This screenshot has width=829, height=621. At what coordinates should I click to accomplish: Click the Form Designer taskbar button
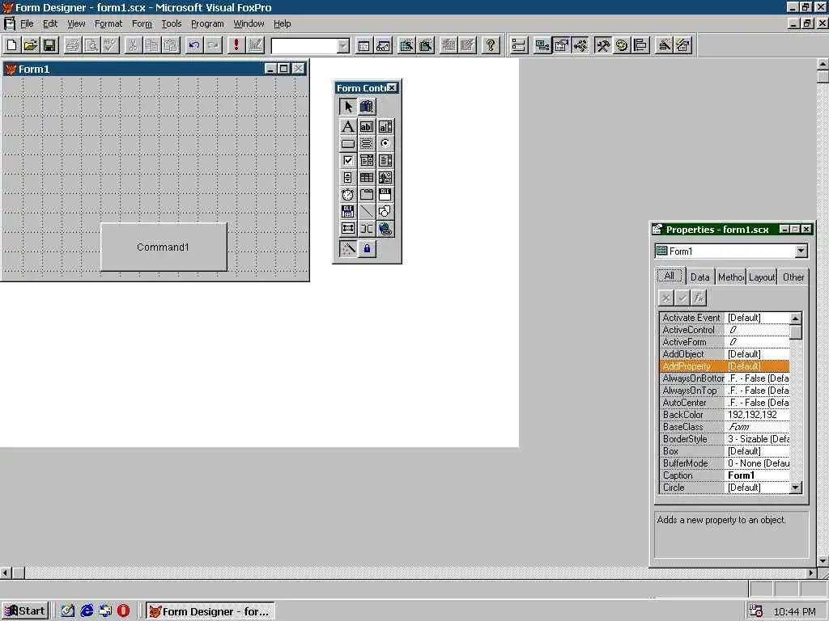point(210,611)
